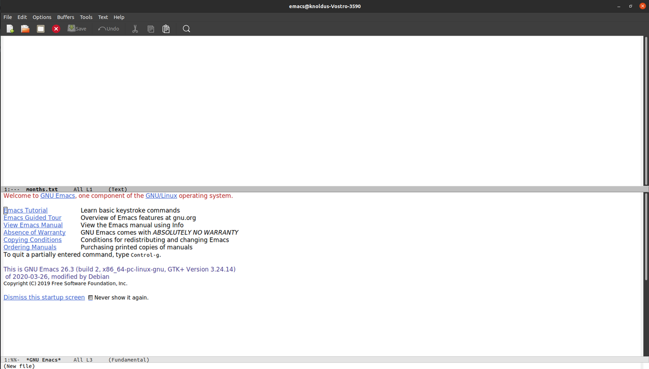
Task: Open the Emacs Guided Tour link
Action: pyautogui.click(x=32, y=218)
